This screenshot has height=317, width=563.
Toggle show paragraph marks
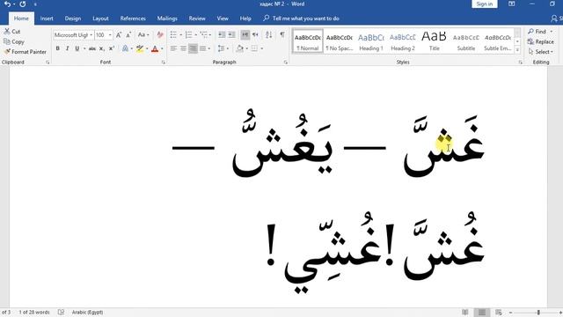[282, 35]
